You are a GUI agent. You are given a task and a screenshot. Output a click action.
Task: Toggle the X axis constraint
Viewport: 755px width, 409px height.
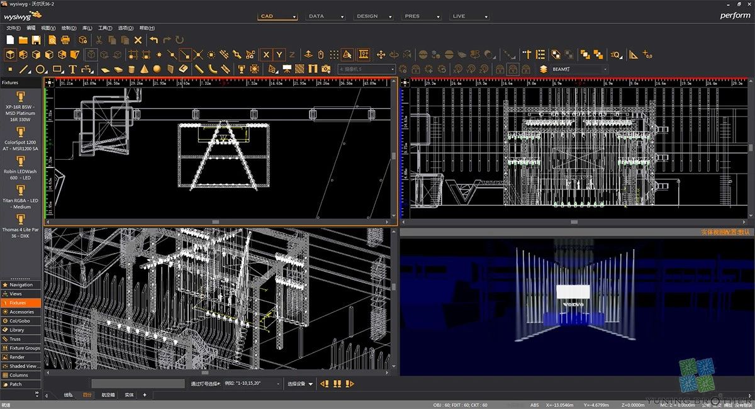click(x=266, y=55)
